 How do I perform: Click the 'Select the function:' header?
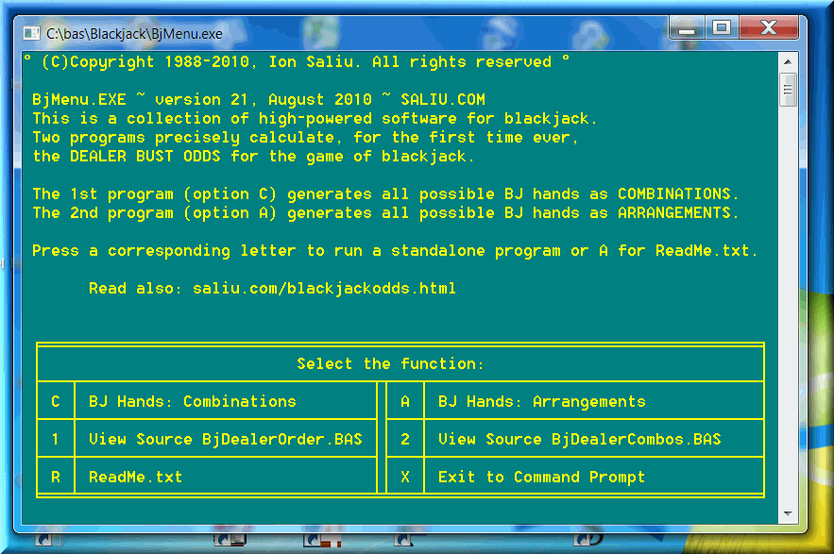point(390,363)
